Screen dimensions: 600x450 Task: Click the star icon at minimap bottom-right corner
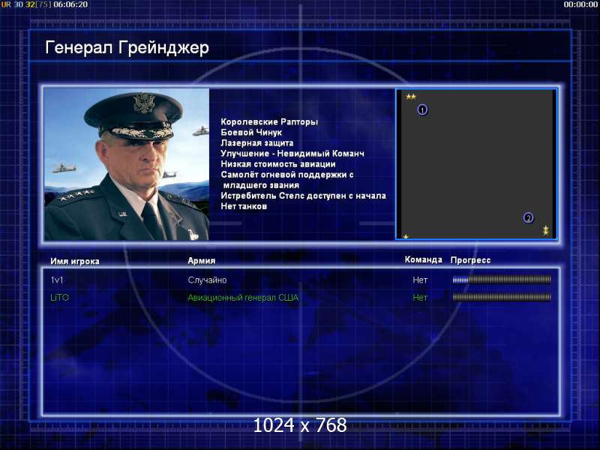pos(546,231)
